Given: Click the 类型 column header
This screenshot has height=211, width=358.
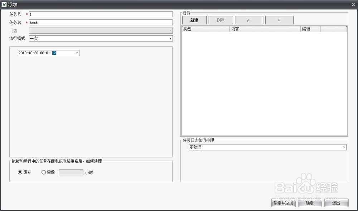Looking at the screenshot, I should (206, 29).
